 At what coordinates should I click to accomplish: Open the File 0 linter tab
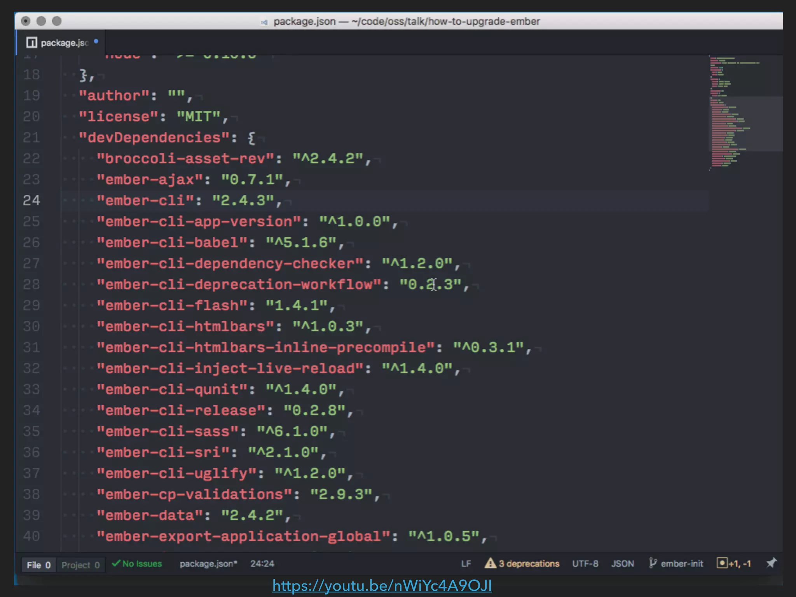(x=38, y=565)
